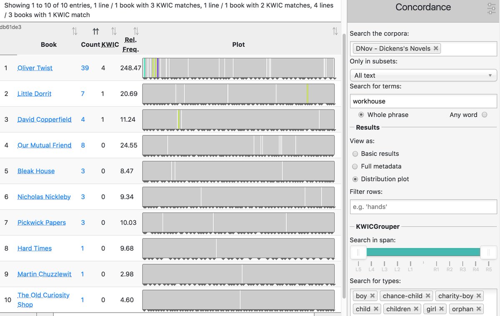Click the teal span slider bar

pyautogui.click(x=423, y=252)
